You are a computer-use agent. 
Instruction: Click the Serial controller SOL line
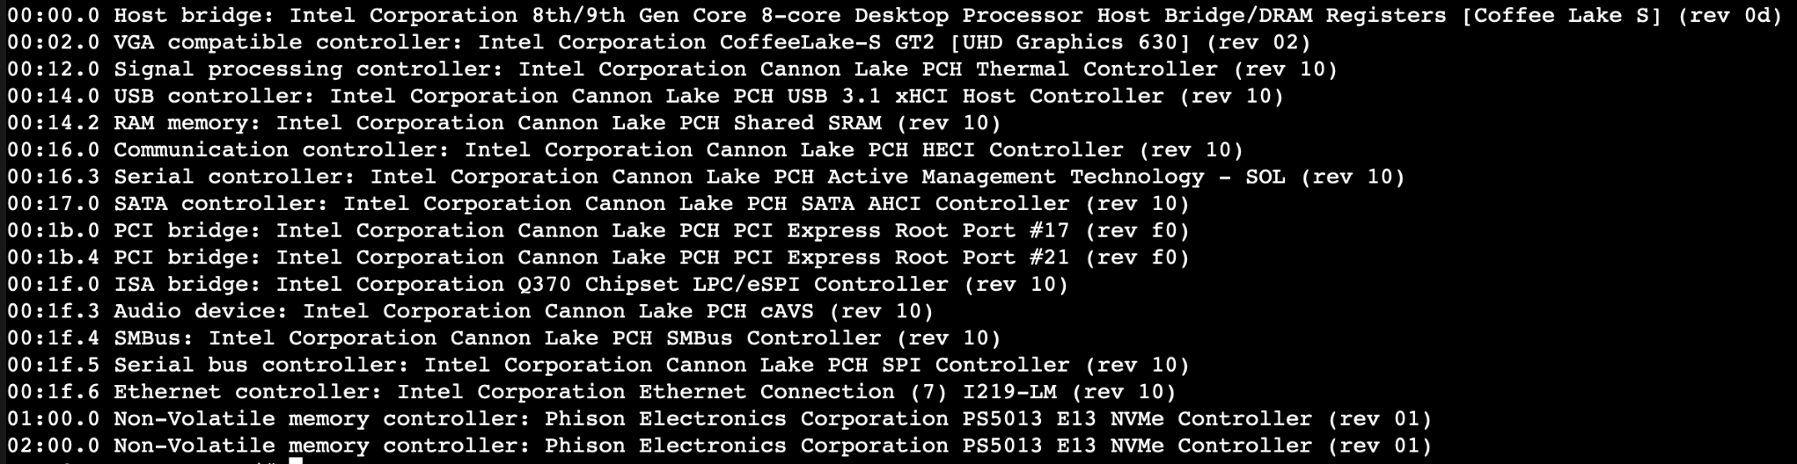click(x=706, y=177)
